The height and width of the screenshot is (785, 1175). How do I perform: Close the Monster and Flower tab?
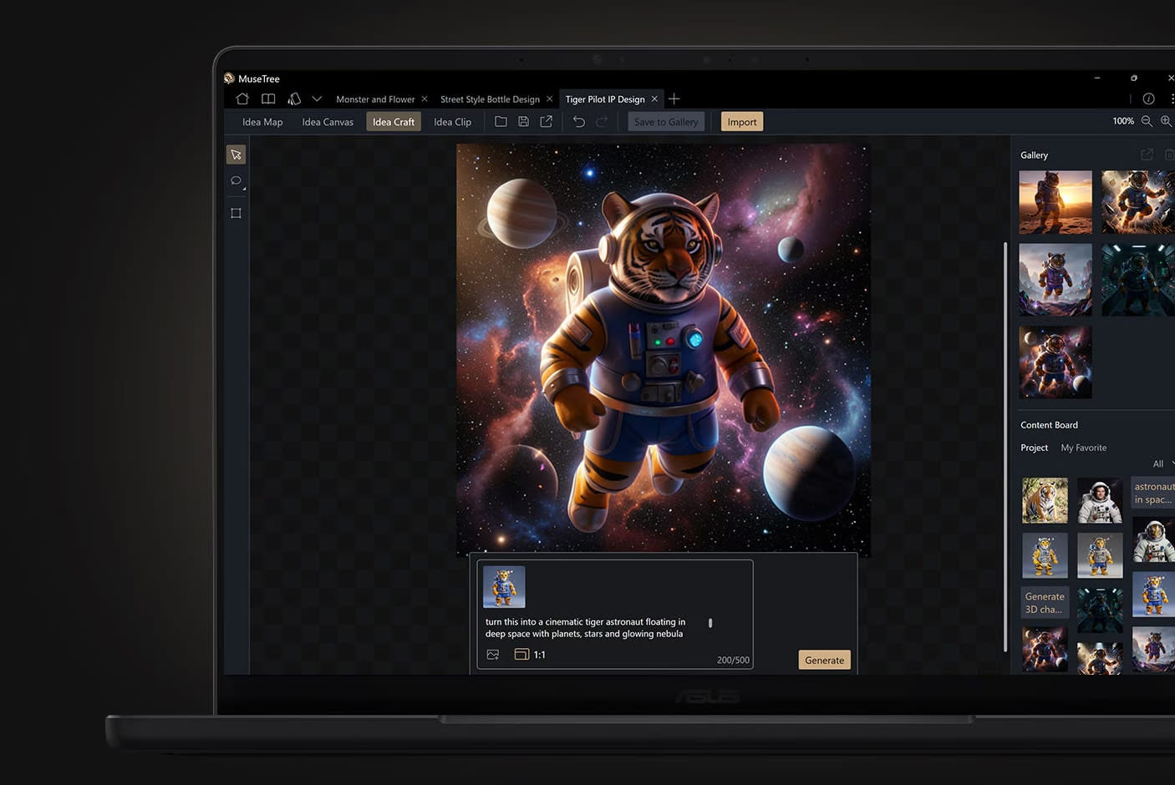tap(425, 99)
